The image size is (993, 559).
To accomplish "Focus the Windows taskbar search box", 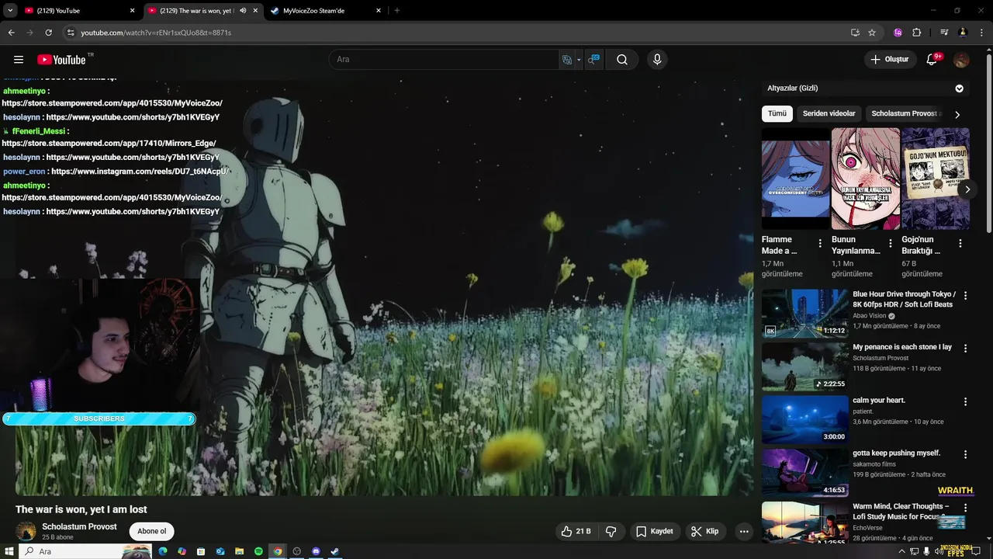I will (85, 551).
